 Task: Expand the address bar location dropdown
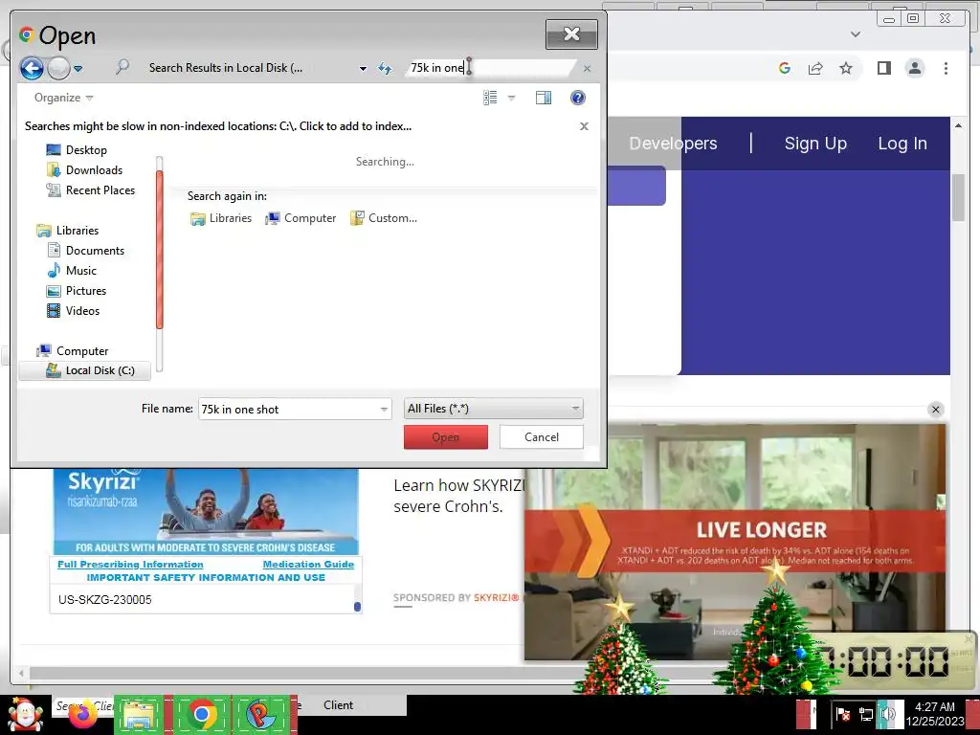pyautogui.click(x=363, y=69)
